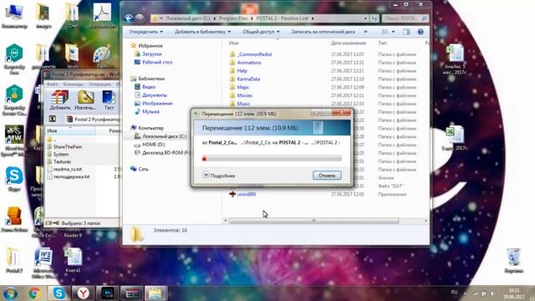Viewport: 535px width, 301px height.
Task: Open the Explorer help question-mark icon
Action: [x=420, y=32]
